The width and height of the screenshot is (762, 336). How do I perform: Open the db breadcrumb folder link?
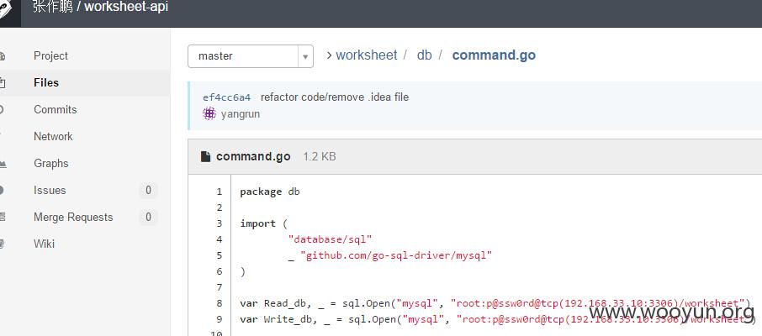(x=424, y=55)
